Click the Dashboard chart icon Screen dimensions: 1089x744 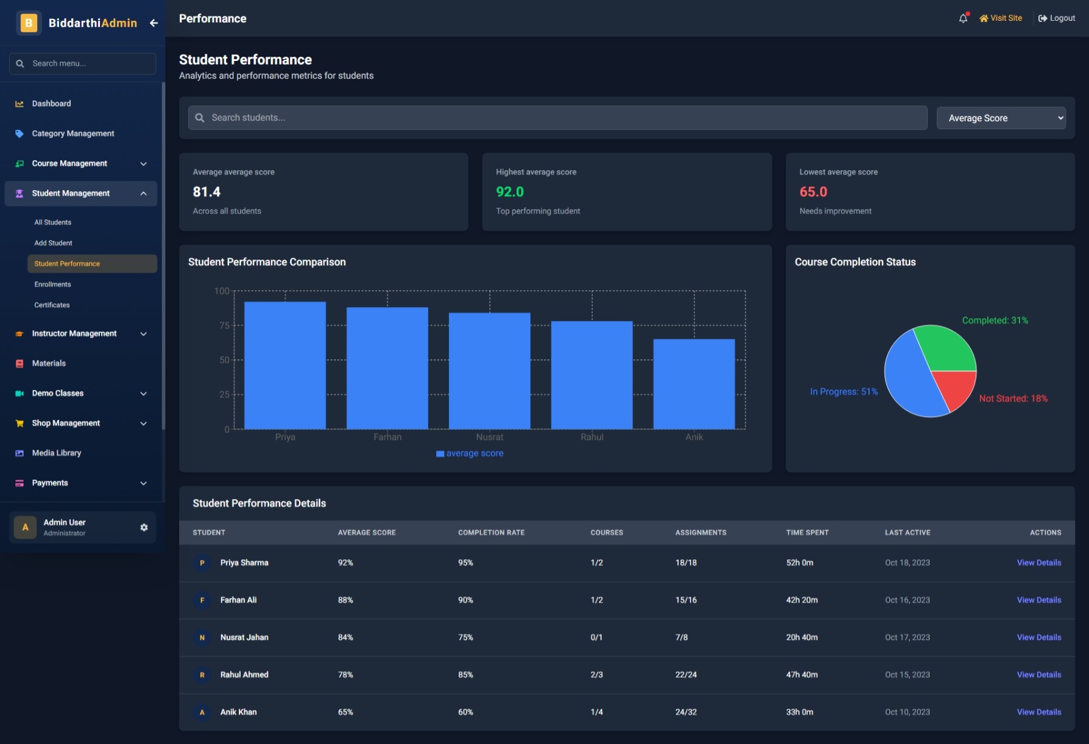19,104
